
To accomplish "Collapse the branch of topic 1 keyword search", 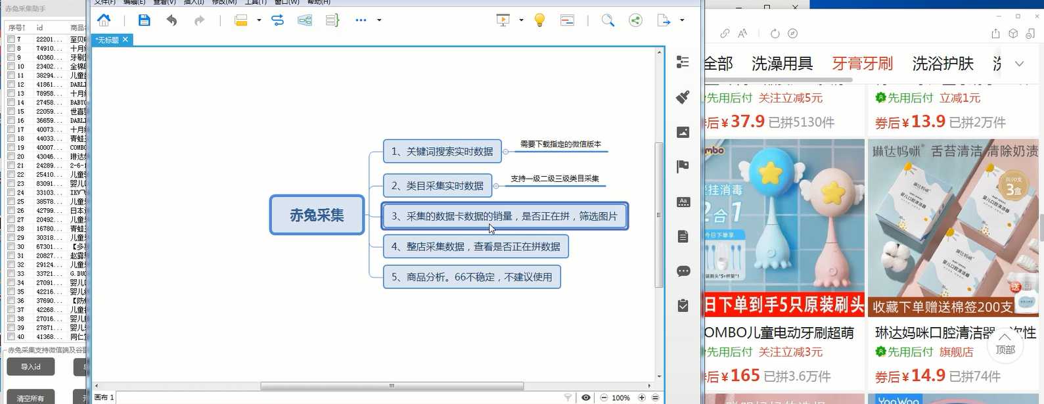I will (505, 152).
